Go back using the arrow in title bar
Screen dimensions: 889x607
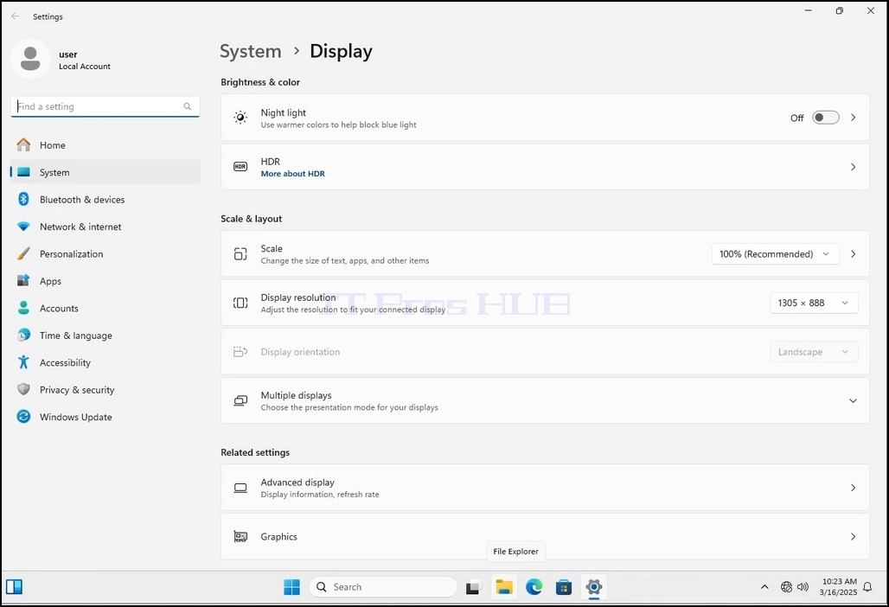click(x=16, y=16)
